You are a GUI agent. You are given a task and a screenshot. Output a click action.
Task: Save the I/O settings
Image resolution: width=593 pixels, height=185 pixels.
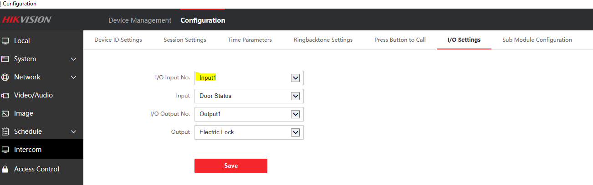pyautogui.click(x=231, y=166)
